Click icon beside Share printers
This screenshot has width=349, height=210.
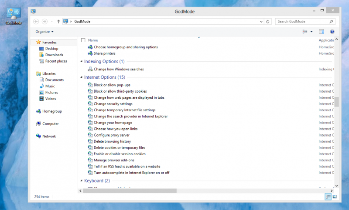pos(90,53)
